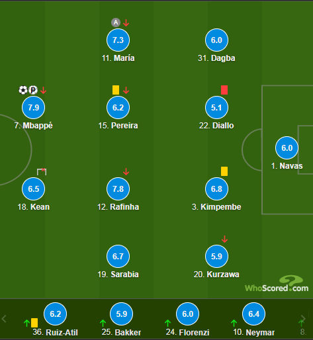Click Ruiz-Atil's yellow card icon on bench
313x340 pixels.
click(x=34, y=323)
